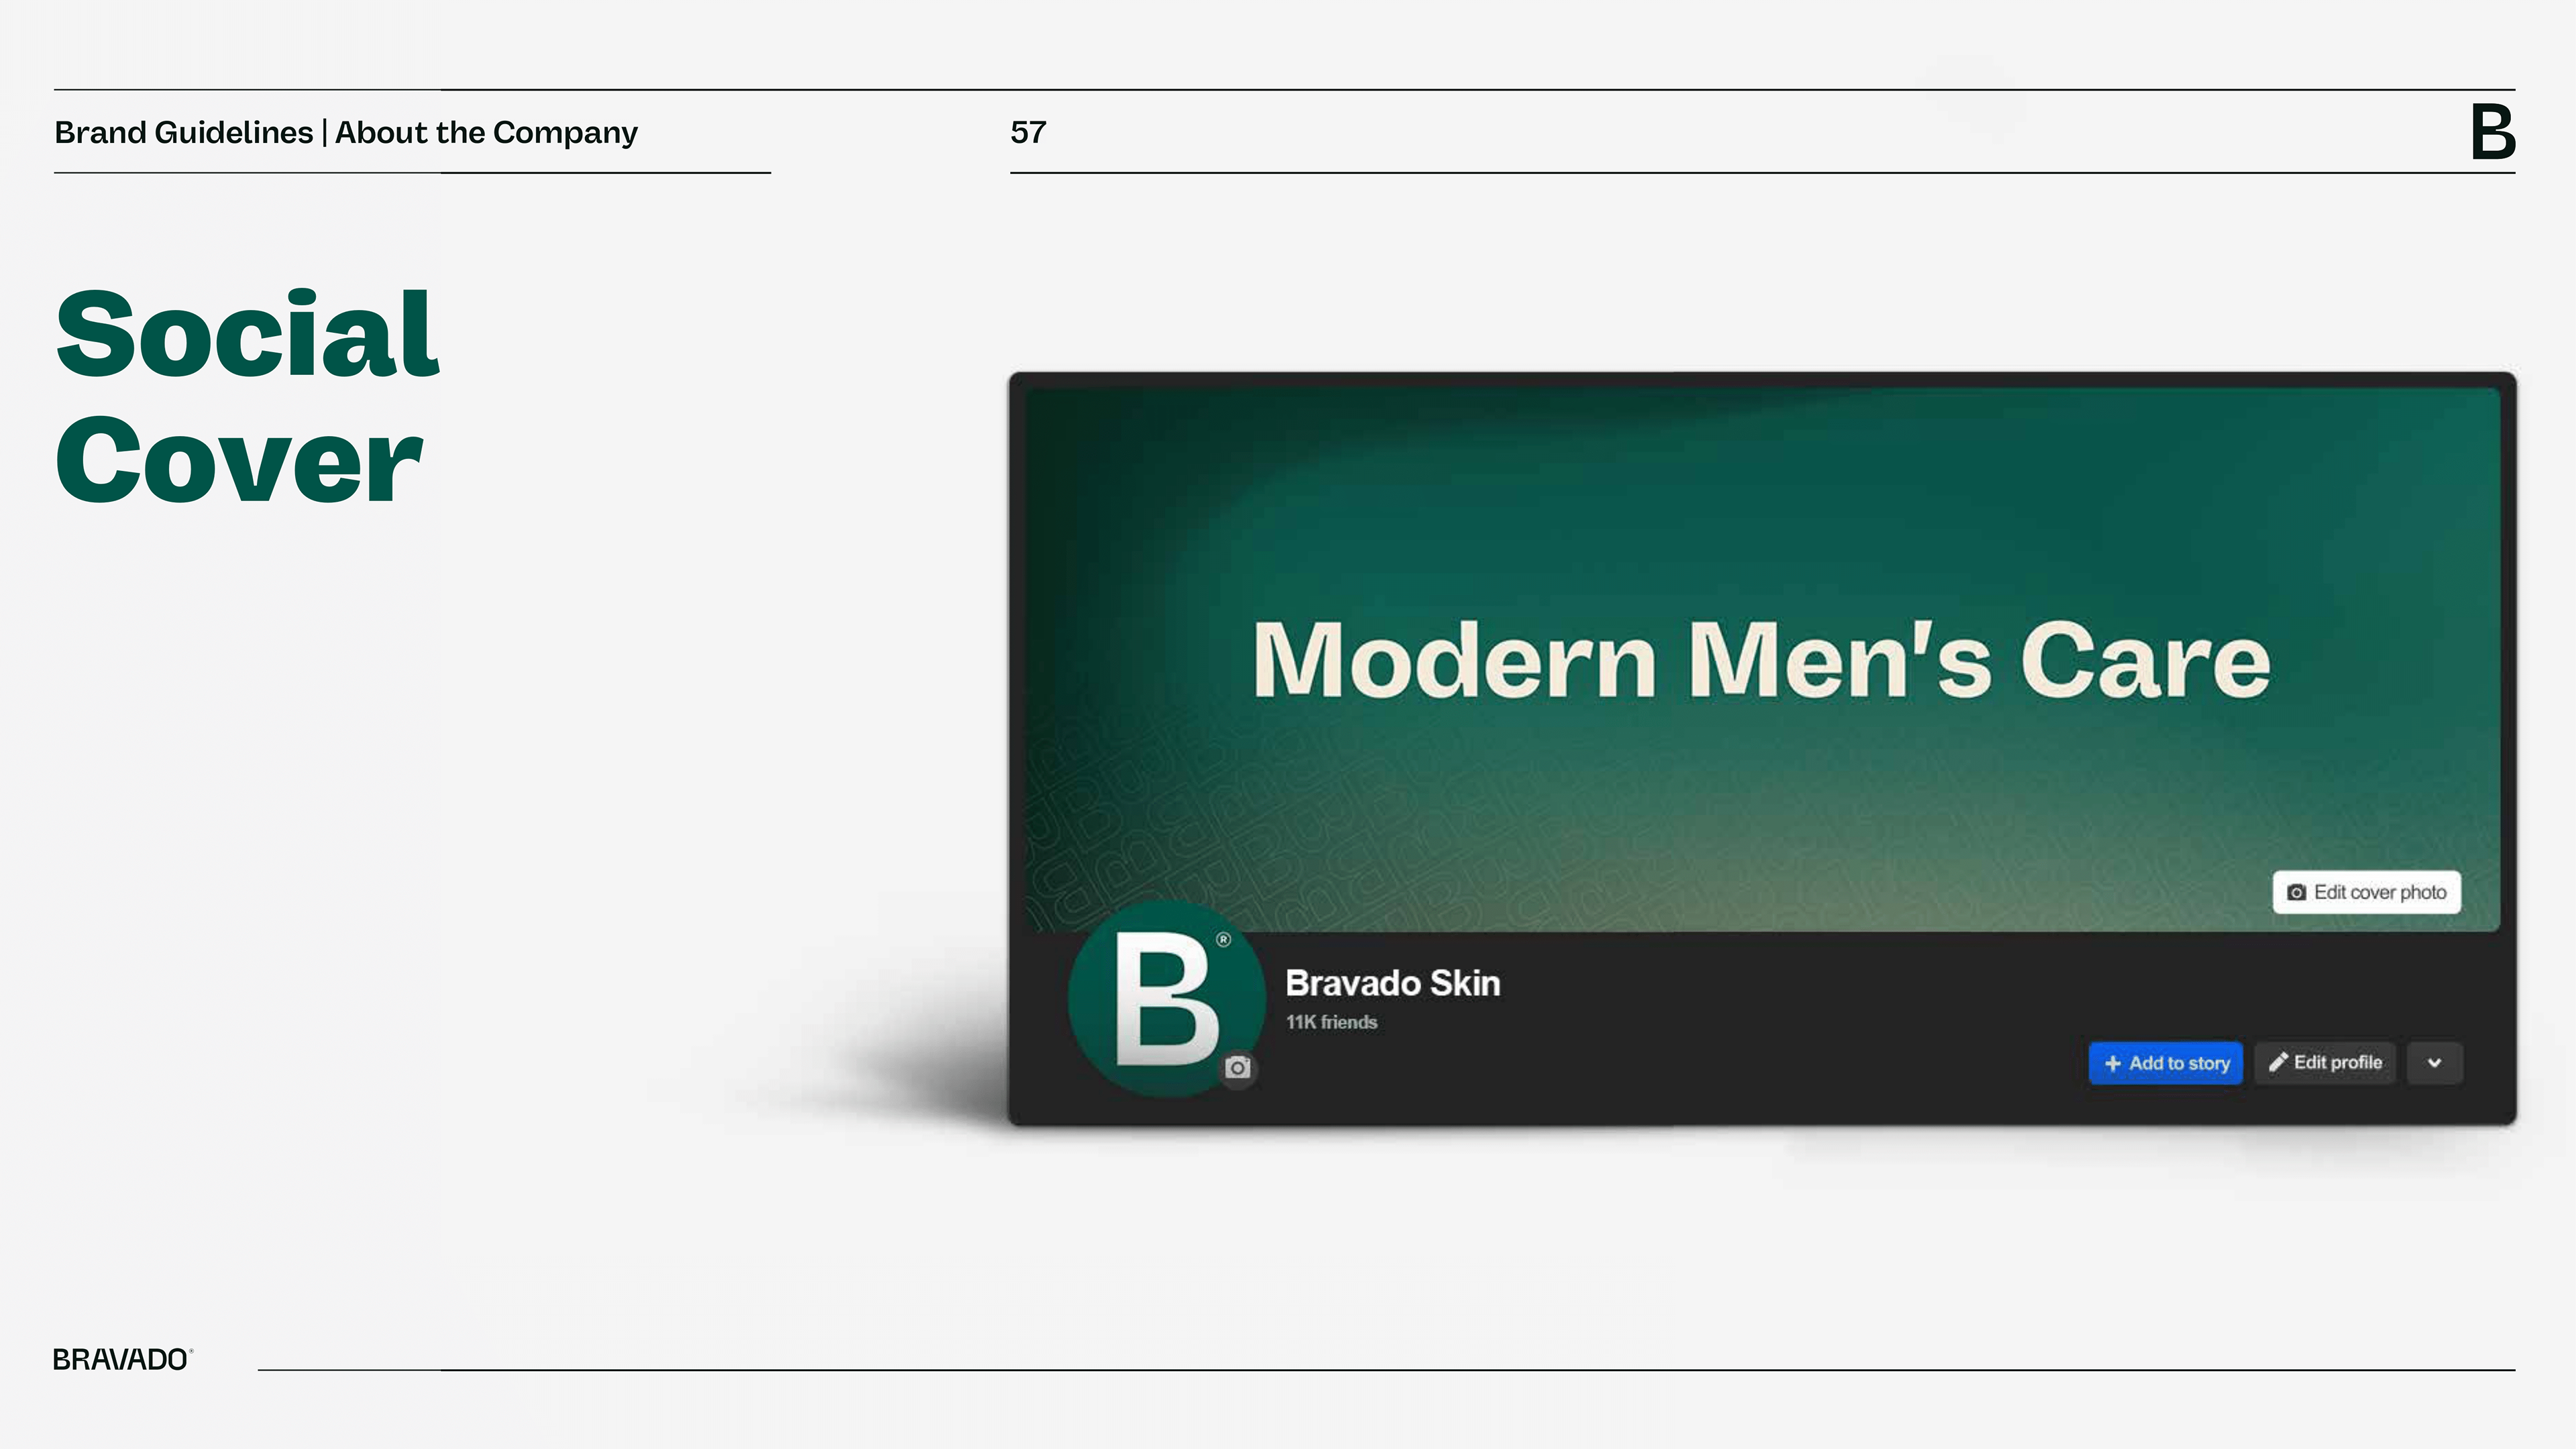This screenshot has width=2576, height=1449.
Task: Click the BRAVADO wordmark at bottom left
Action: [121, 1359]
